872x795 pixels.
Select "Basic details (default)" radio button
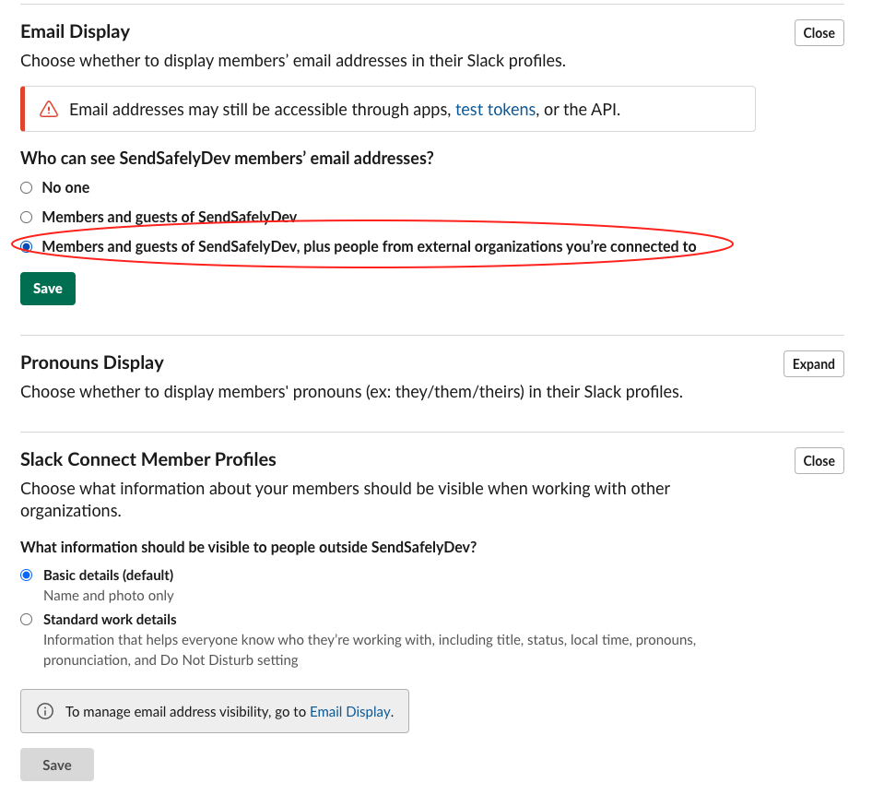[27, 575]
